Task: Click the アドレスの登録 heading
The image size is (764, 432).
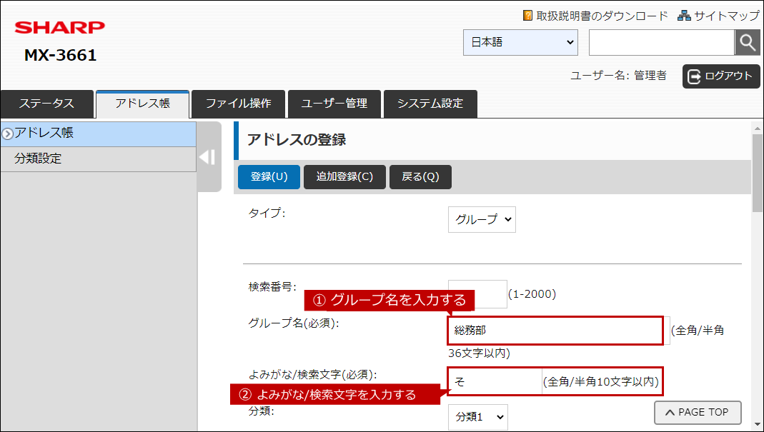Action: tap(297, 140)
